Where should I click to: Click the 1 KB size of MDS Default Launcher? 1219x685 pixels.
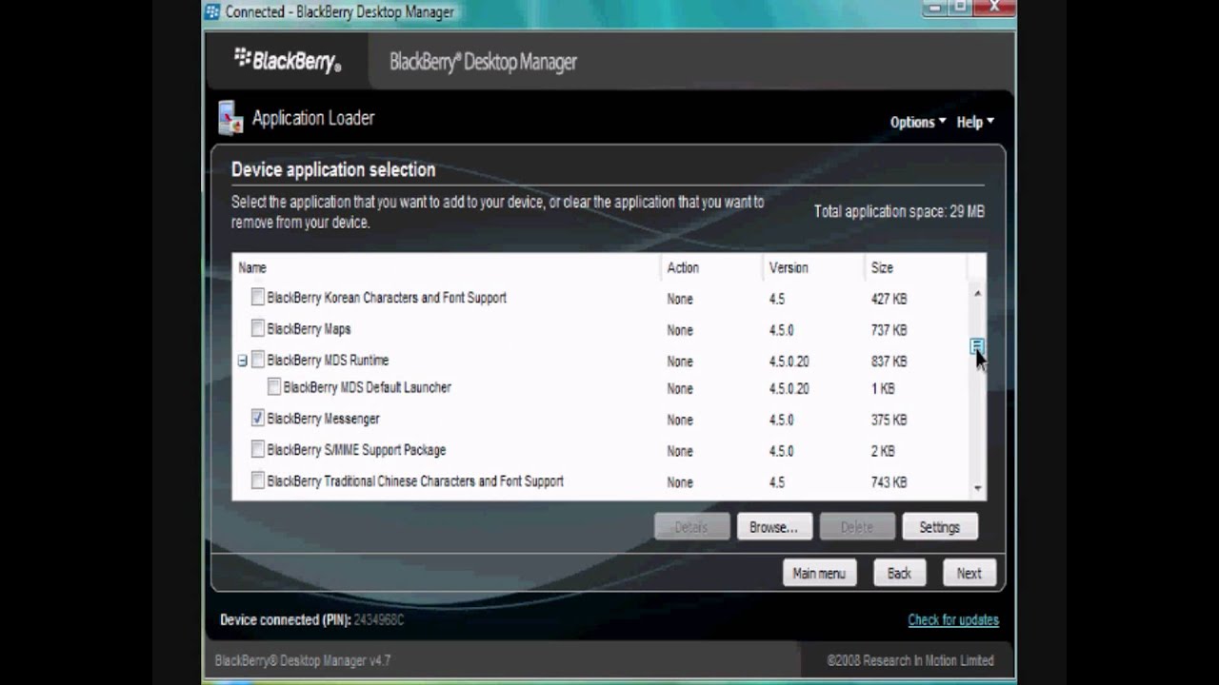point(883,388)
